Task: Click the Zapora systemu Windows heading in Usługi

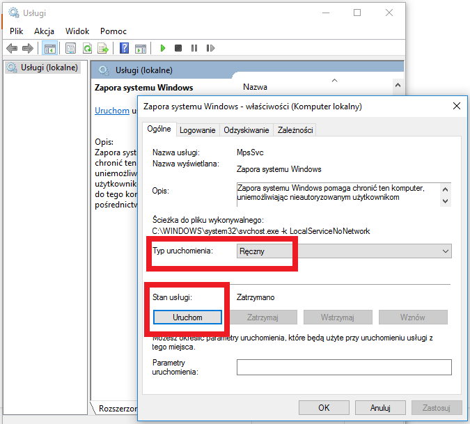Action: coord(144,88)
